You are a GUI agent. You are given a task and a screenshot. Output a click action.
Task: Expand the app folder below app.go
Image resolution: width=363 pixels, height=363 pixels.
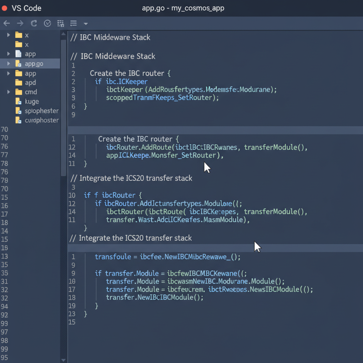point(9,73)
